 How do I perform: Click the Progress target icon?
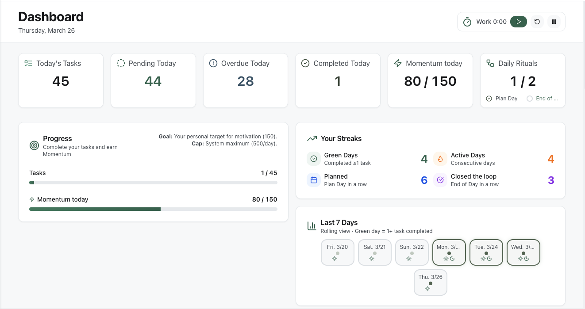click(x=34, y=145)
